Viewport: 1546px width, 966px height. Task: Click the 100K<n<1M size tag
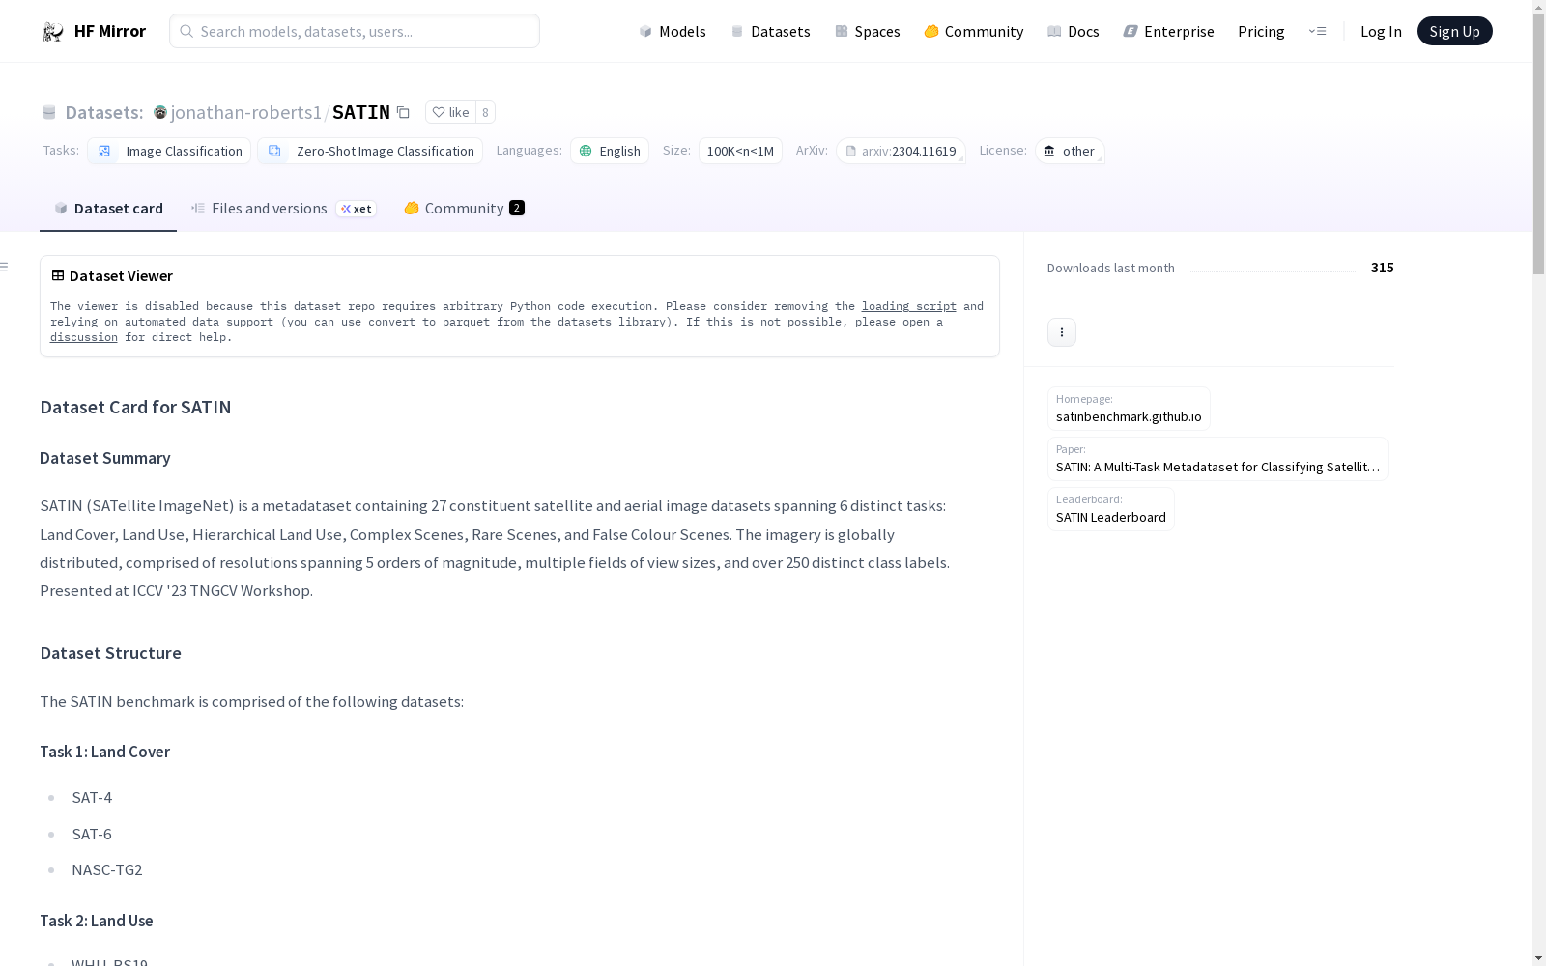click(x=740, y=151)
